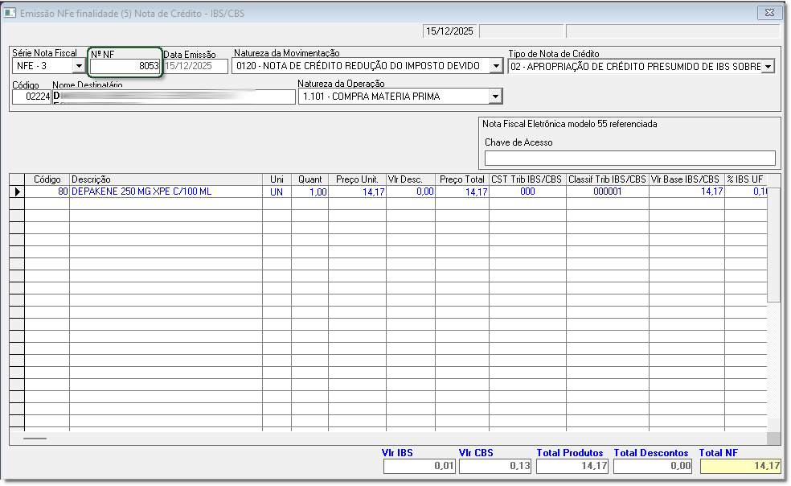The image size is (791, 486).
Task: Click product code cell 80
Action: point(47,192)
